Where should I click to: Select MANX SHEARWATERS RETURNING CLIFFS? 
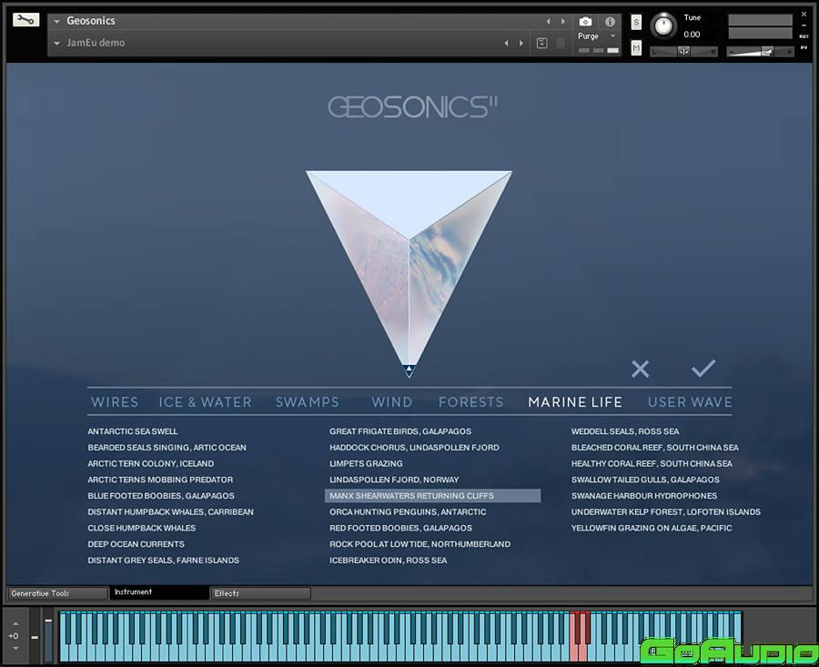click(432, 496)
